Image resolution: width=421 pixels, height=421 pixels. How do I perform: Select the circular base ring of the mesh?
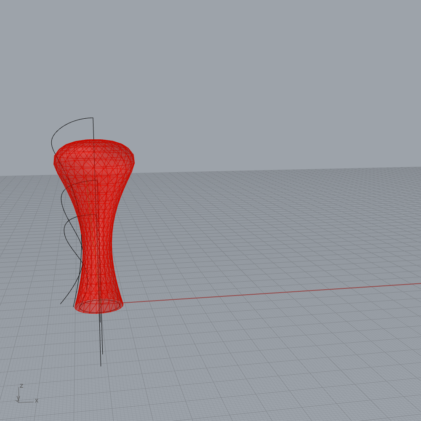click(99, 312)
